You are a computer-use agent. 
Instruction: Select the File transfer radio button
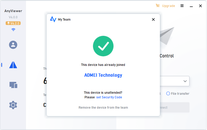click(x=168, y=94)
